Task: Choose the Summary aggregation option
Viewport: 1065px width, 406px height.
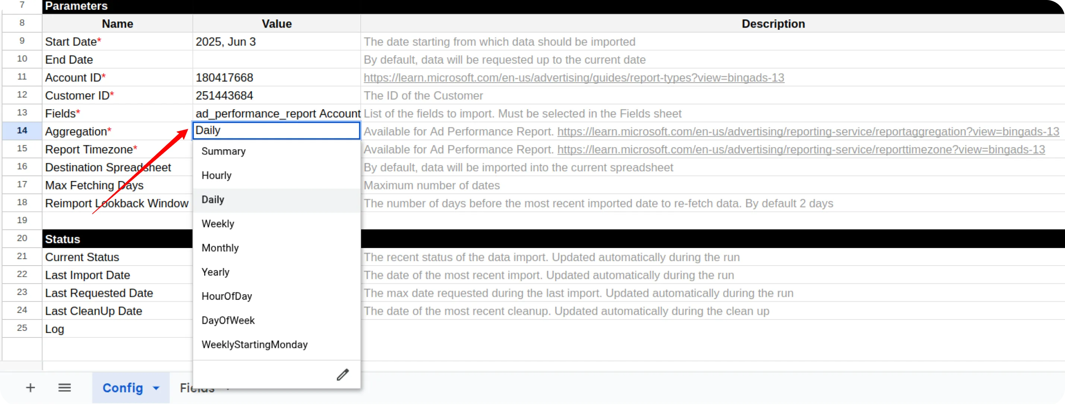Action: click(x=223, y=151)
